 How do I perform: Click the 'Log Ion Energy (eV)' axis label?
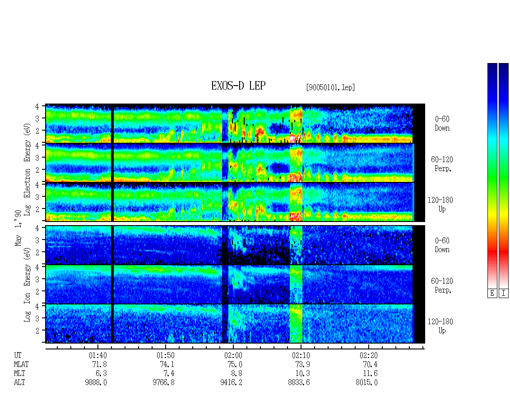tap(27, 285)
